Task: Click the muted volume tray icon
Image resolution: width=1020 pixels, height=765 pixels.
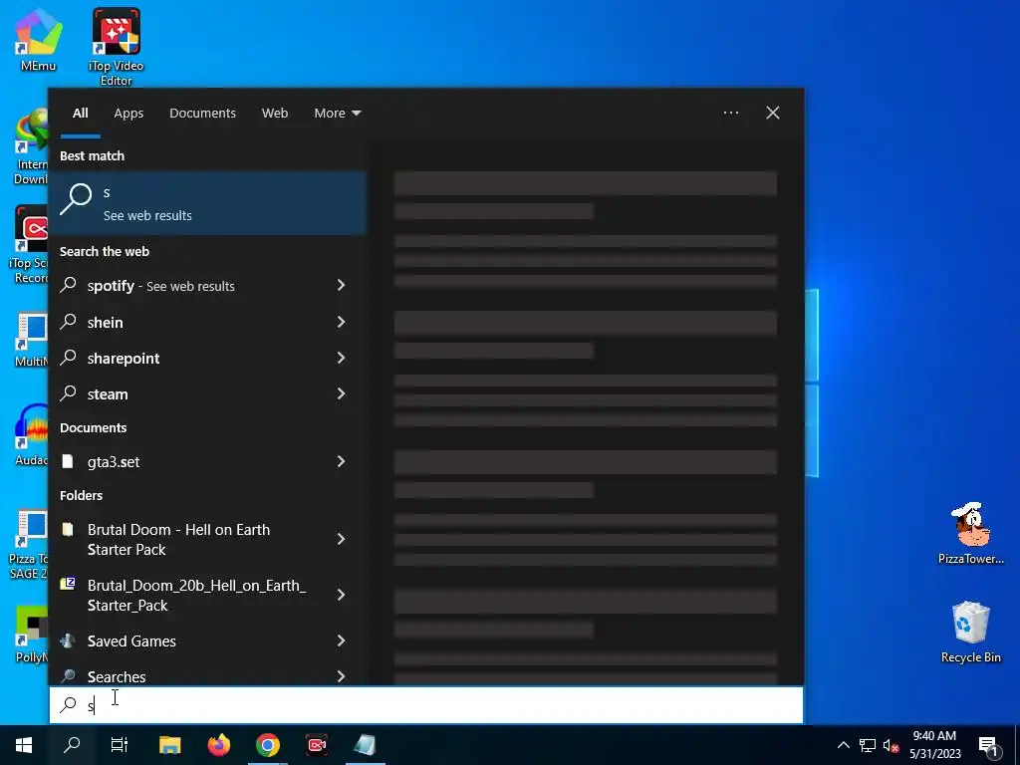Action: click(891, 745)
